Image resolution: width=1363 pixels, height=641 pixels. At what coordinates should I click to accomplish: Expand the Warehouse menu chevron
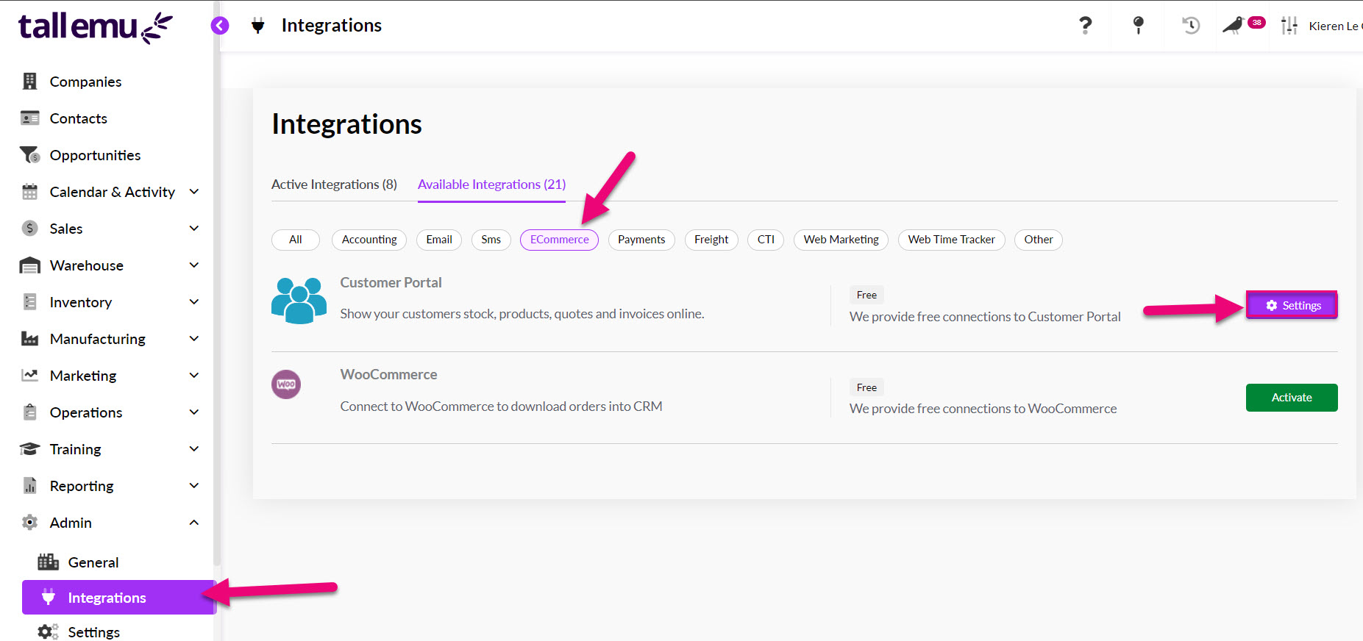194,265
